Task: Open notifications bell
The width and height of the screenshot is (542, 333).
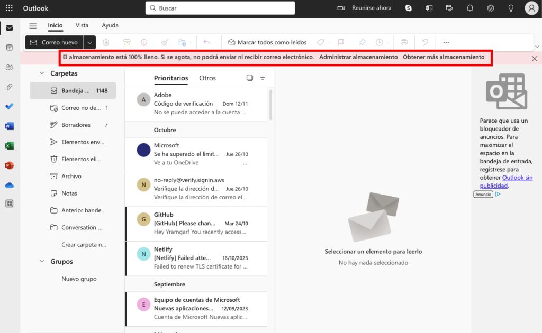Action: (470, 8)
